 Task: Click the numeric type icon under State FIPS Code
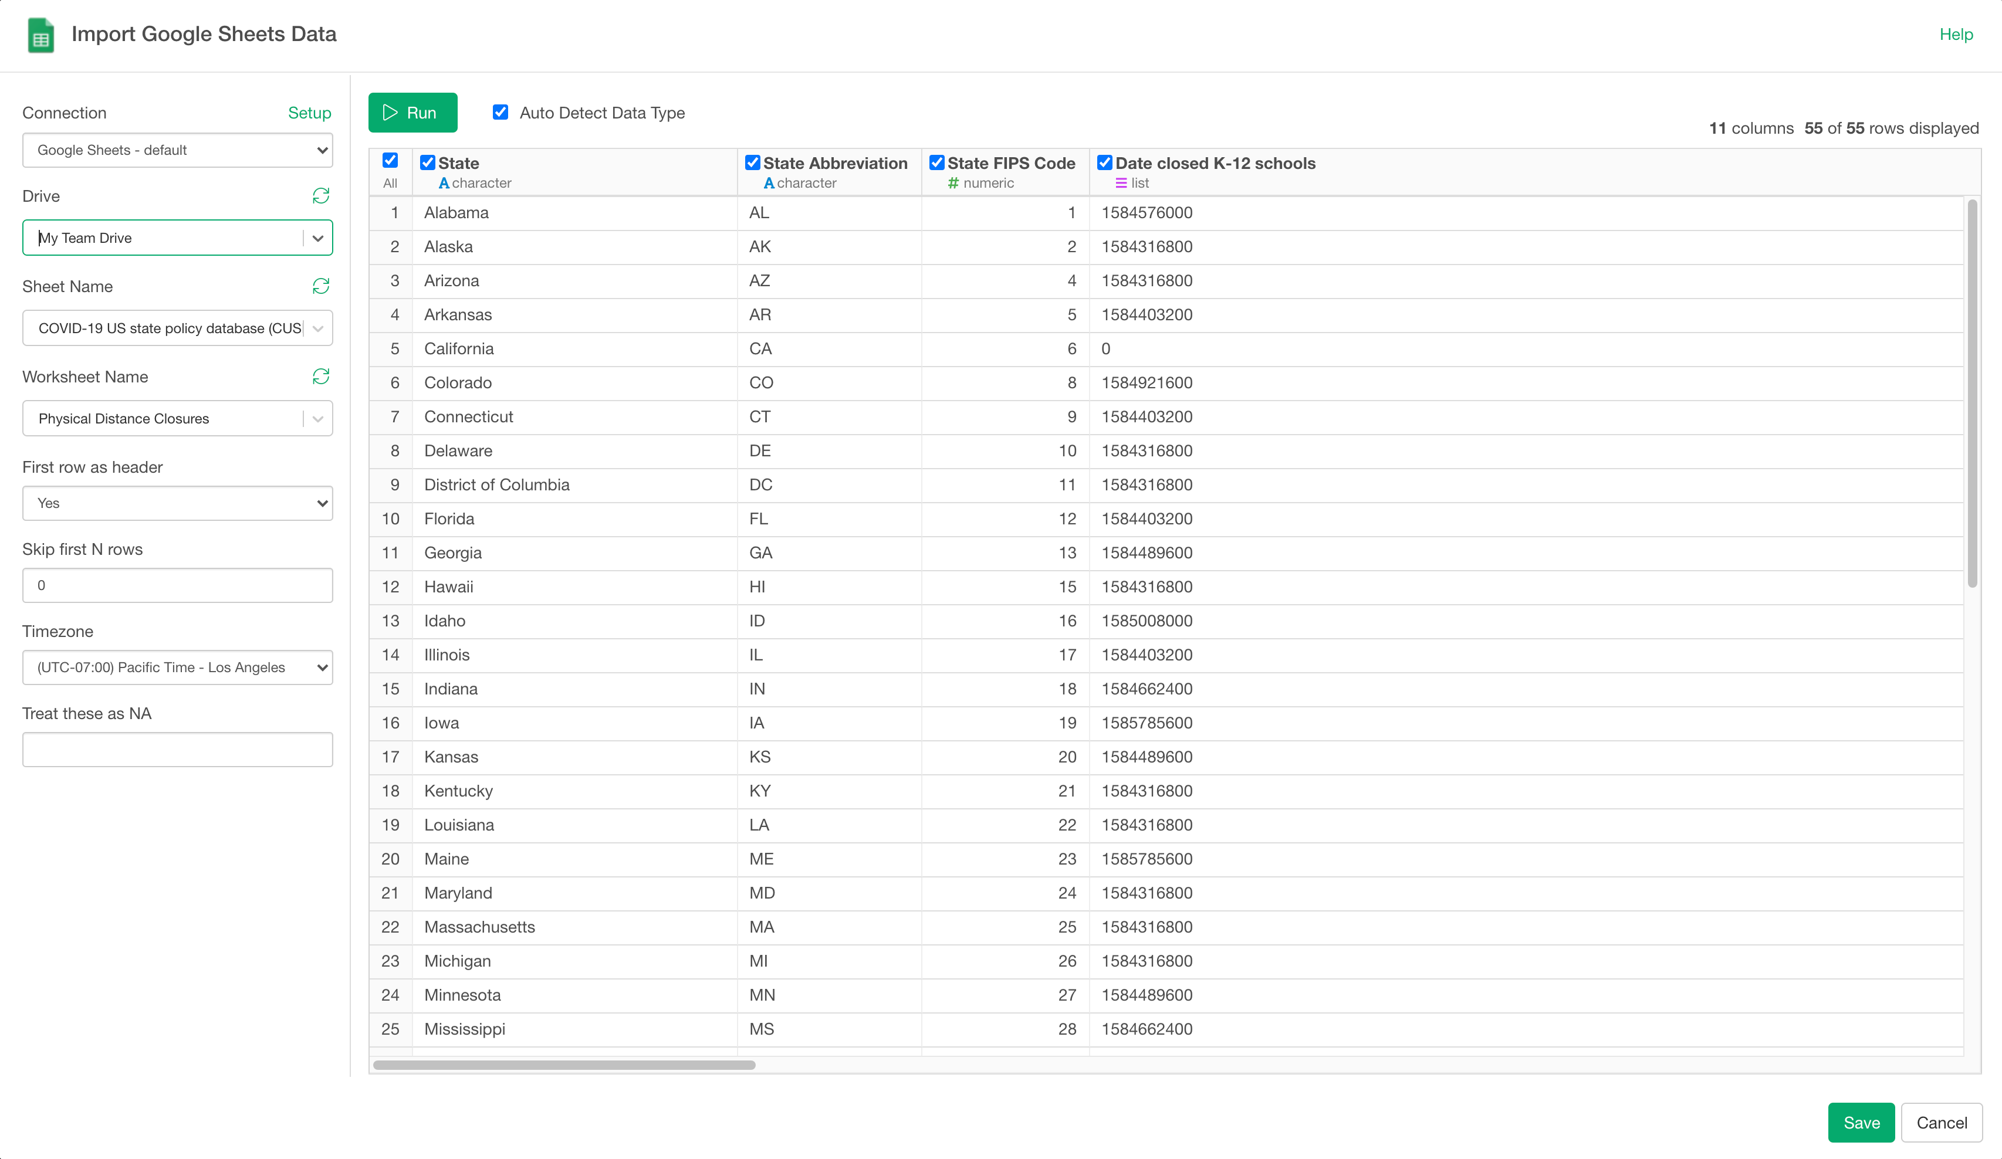tap(953, 184)
